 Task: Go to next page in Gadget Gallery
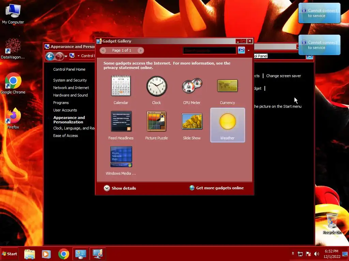click(140, 50)
